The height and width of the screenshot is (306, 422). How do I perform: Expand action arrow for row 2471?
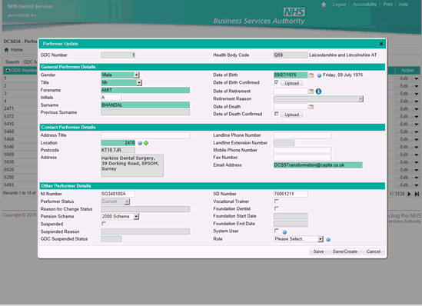(x=417, y=109)
